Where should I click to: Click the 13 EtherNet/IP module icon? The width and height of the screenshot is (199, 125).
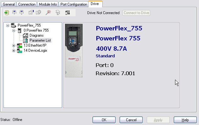point(20,45)
